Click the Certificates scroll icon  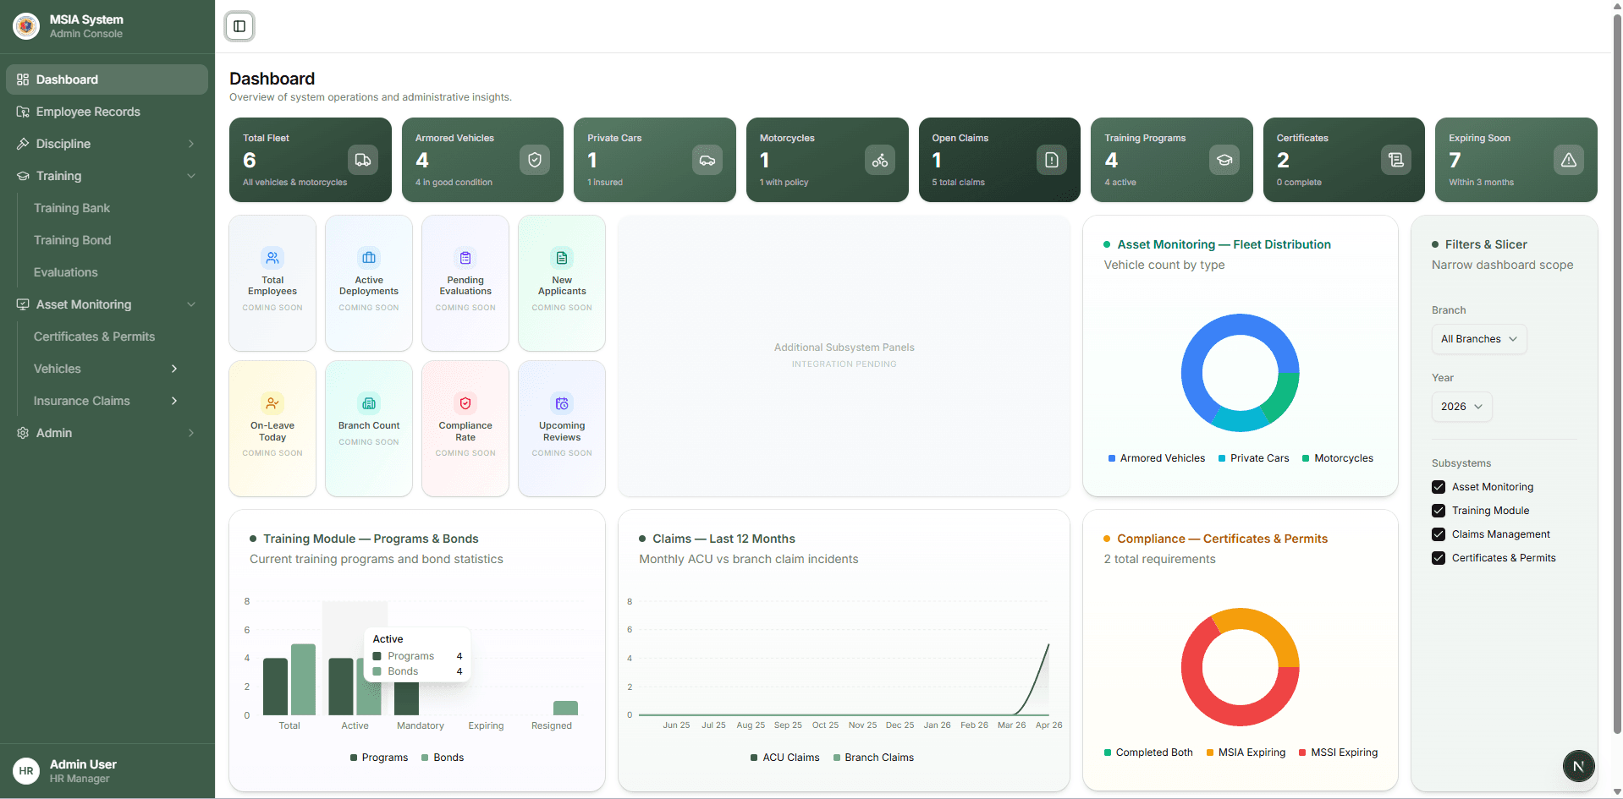(1396, 160)
